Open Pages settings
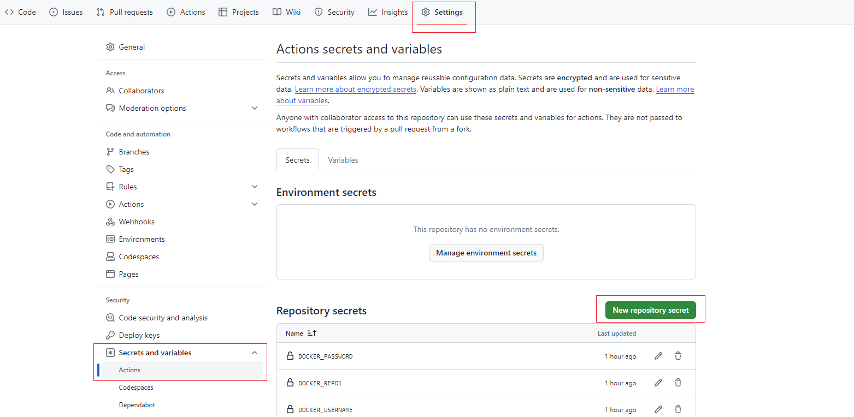Viewport: 854px width, 417px height. tap(181, 274)
